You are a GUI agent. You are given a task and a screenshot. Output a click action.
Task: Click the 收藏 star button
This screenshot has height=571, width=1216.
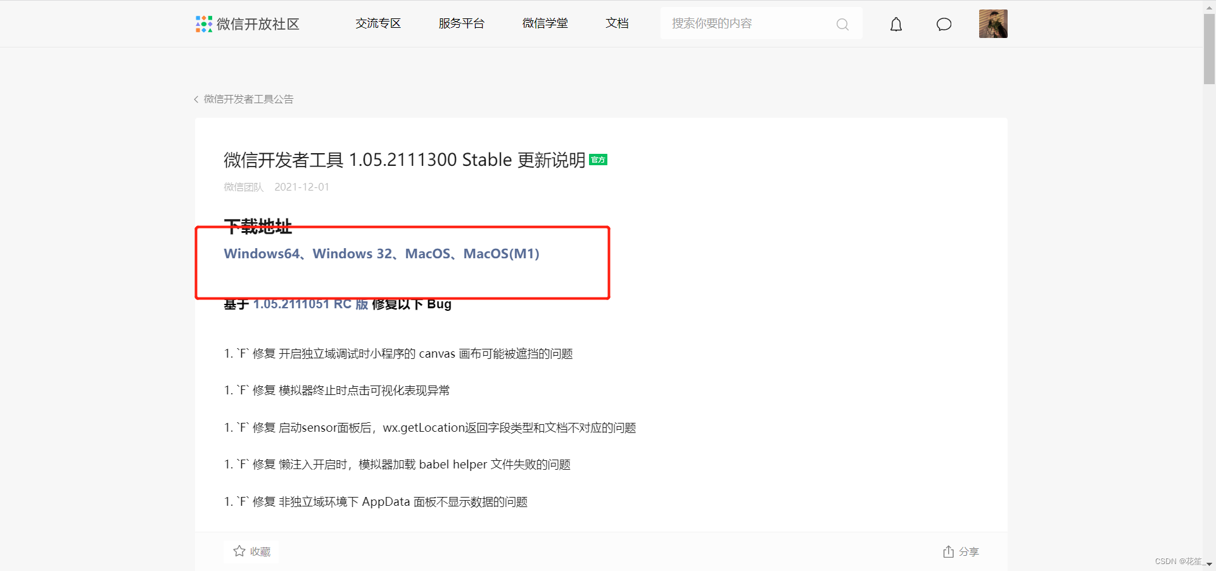[251, 551]
